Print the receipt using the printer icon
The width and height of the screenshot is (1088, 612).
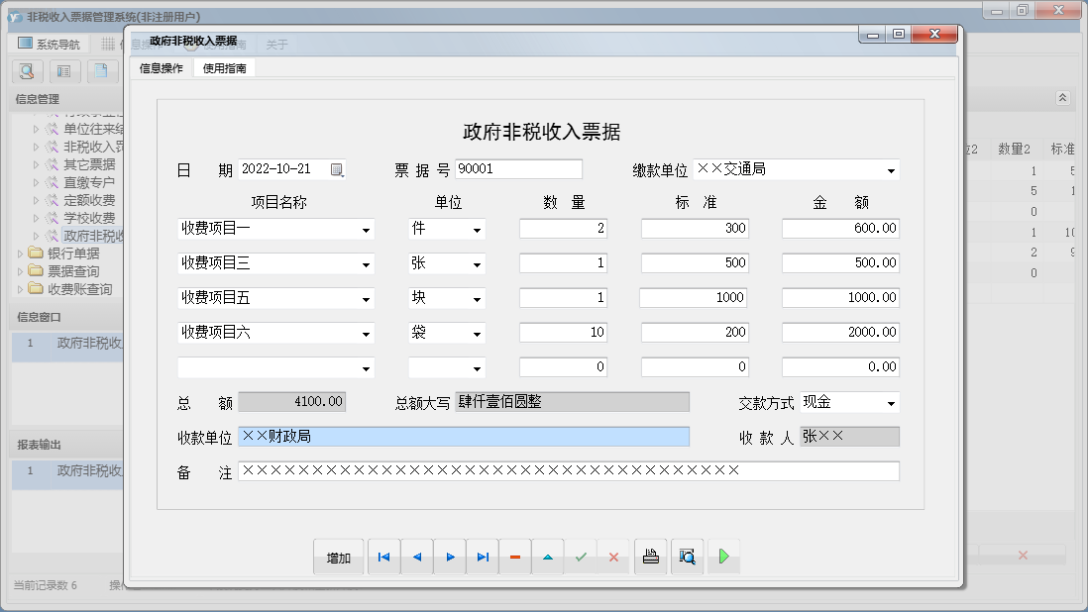click(650, 557)
